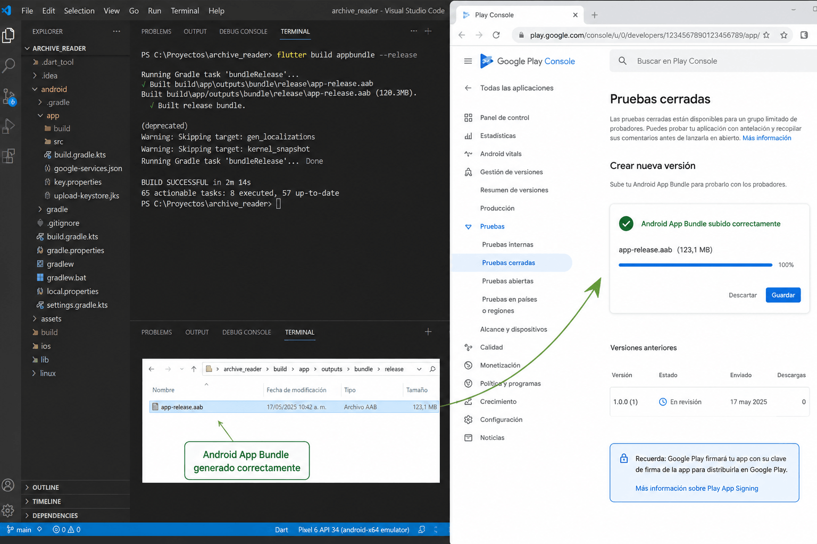Collapse the app folder in explorer
The width and height of the screenshot is (817, 544).
click(40, 115)
